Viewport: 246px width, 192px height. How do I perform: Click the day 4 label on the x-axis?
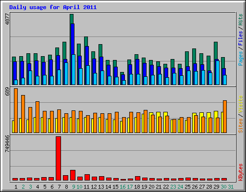pyautogui.click(x=37, y=187)
